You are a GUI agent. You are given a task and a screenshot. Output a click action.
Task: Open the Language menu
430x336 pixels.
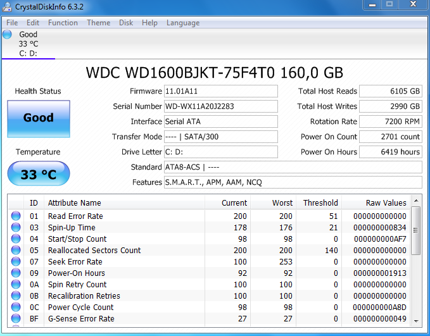(183, 23)
